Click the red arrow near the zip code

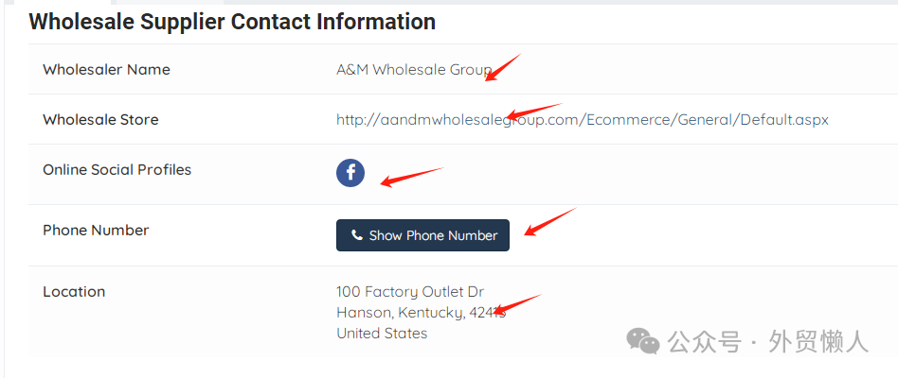(x=518, y=304)
